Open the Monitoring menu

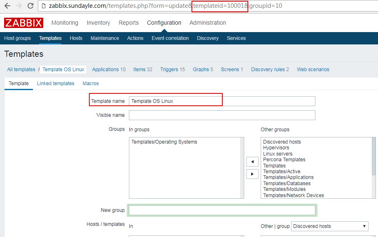pyautogui.click(x=65, y=23)
